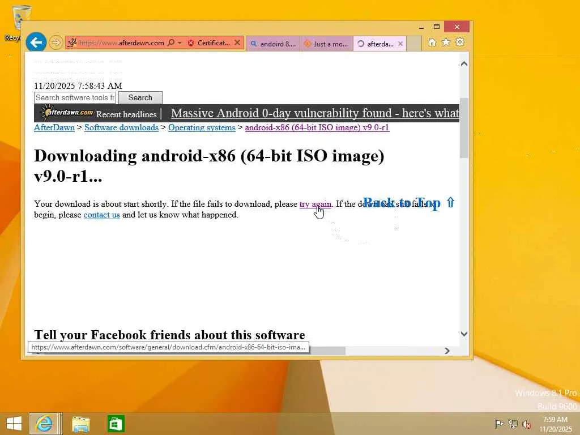Click the muted volume tray icon
Viewport: 580px width, 435px height.
[x=526, y=424]
